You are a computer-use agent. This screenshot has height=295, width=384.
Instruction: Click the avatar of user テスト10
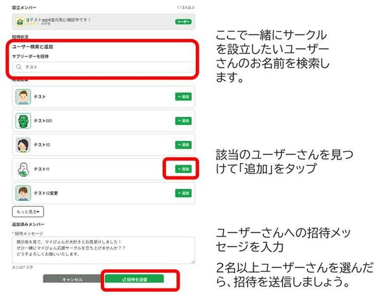(23, 144)
